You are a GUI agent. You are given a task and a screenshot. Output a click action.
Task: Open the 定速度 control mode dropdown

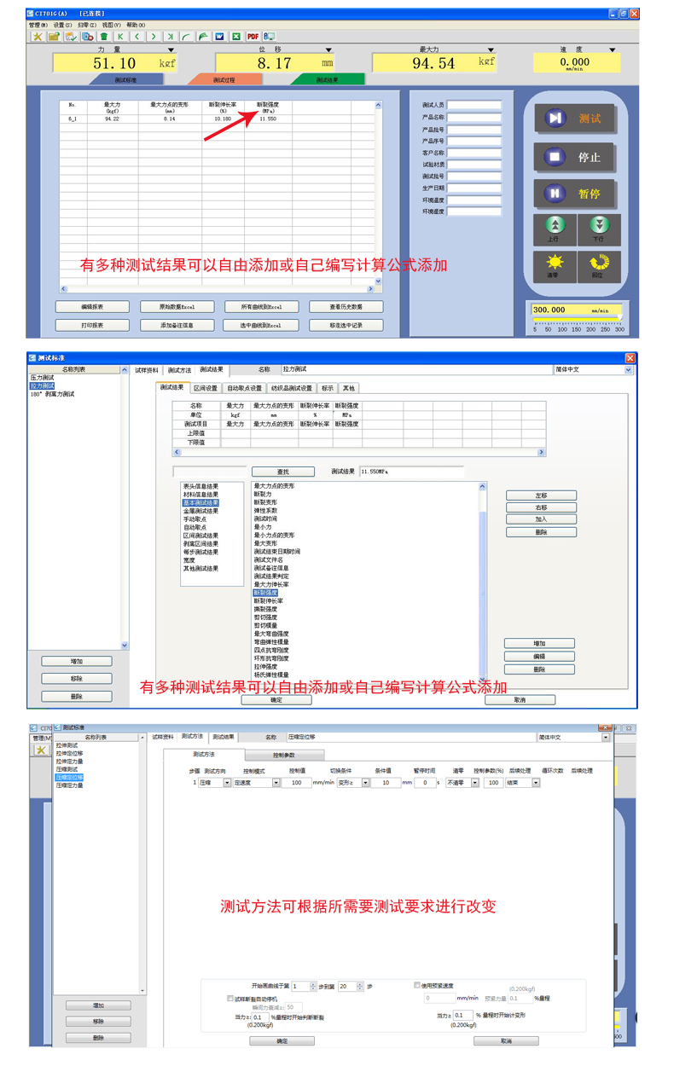click(276, 783)
